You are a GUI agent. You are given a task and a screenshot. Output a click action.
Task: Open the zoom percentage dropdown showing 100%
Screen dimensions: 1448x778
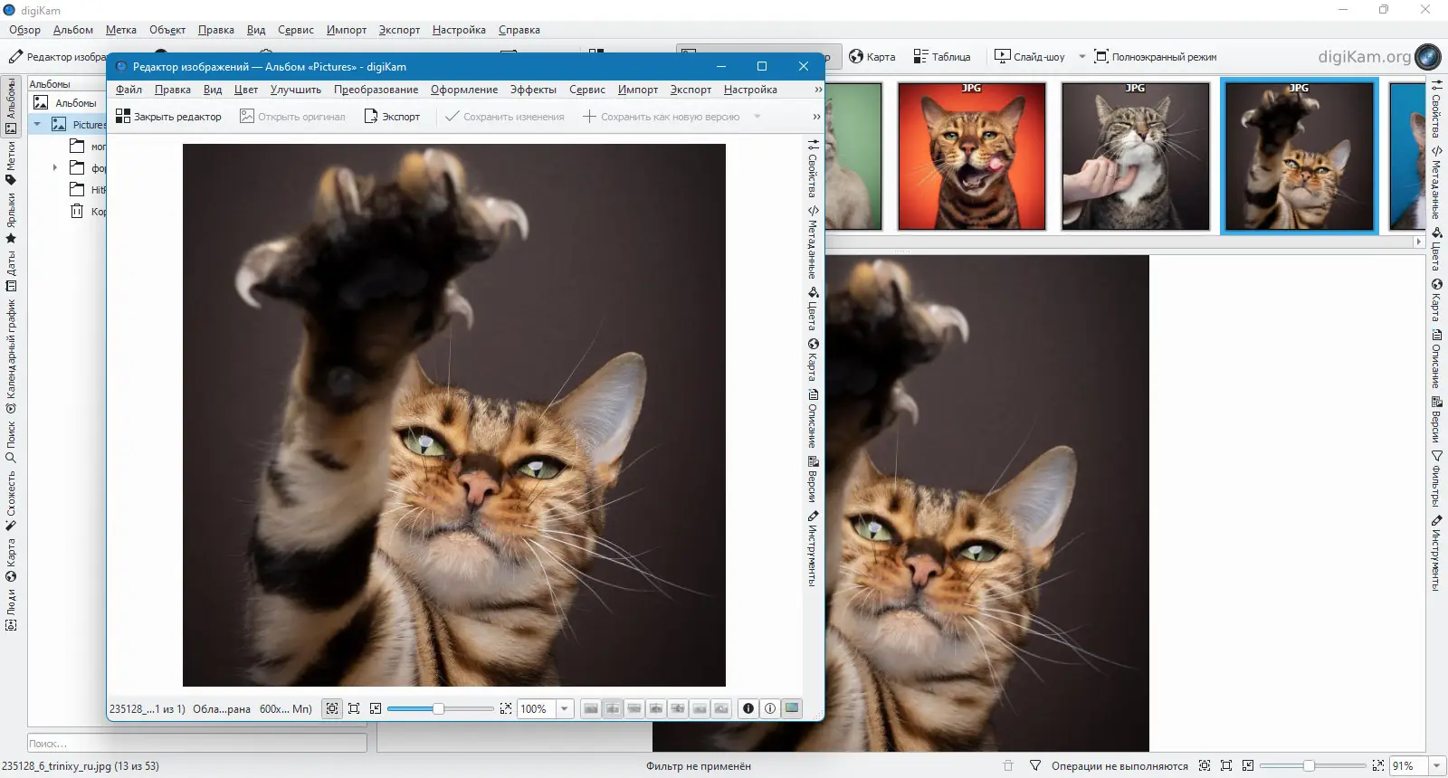(x=565, y=708)
